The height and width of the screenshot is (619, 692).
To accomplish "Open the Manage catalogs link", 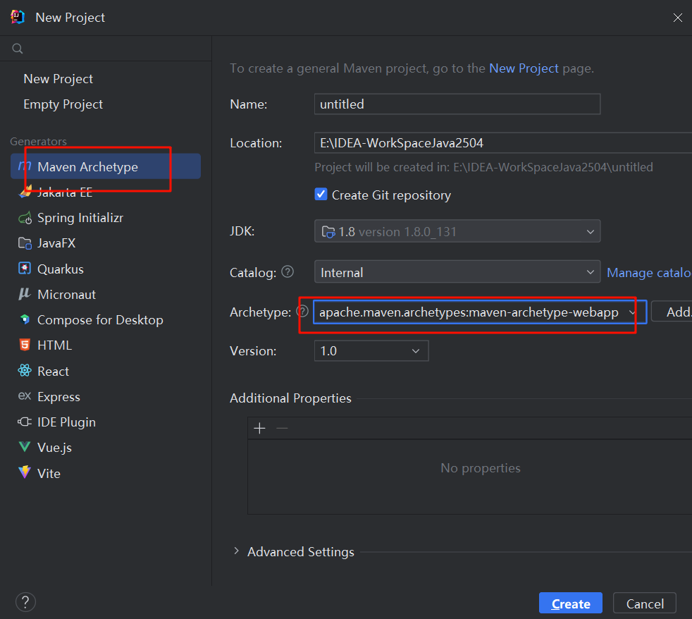I will tap(649, 273).
